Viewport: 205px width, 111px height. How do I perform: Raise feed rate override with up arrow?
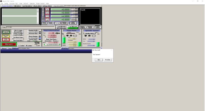click(71, 36)
